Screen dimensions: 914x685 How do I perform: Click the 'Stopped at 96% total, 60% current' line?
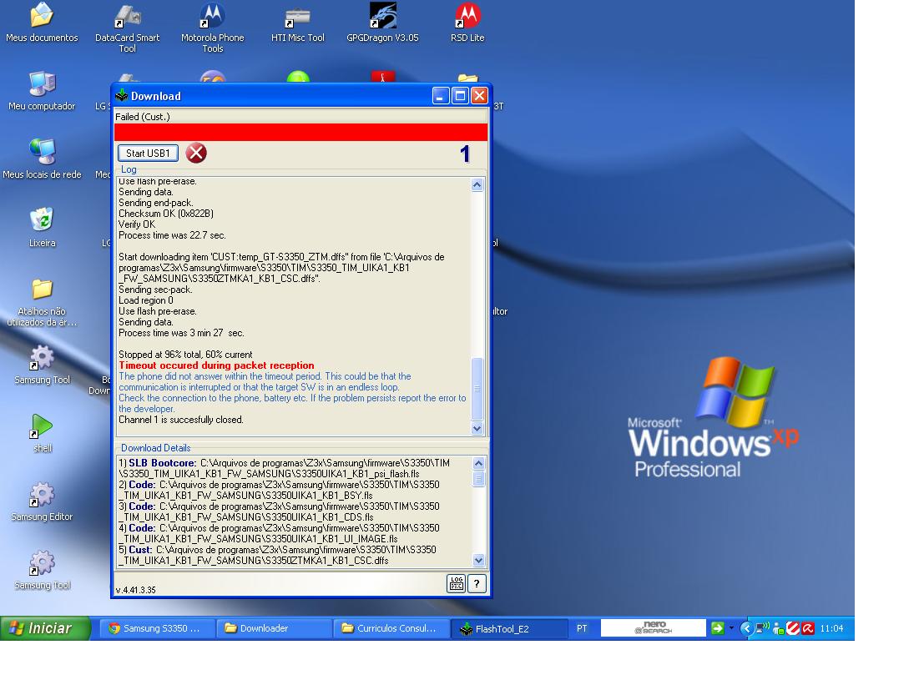click(185, 354)
